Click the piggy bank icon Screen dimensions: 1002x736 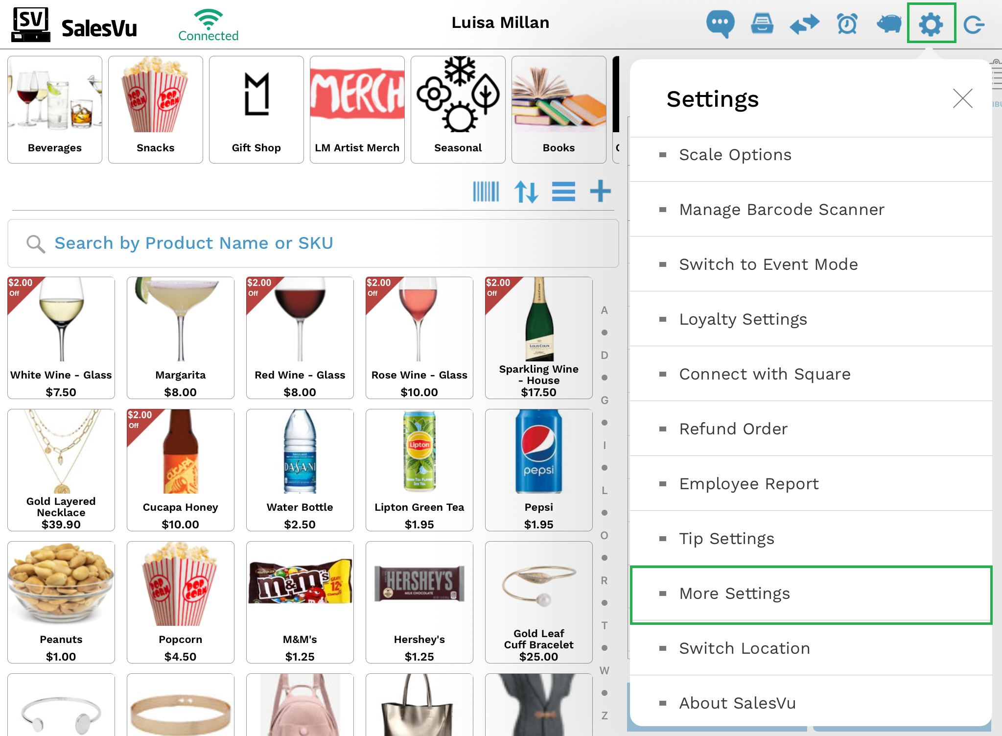889,24
